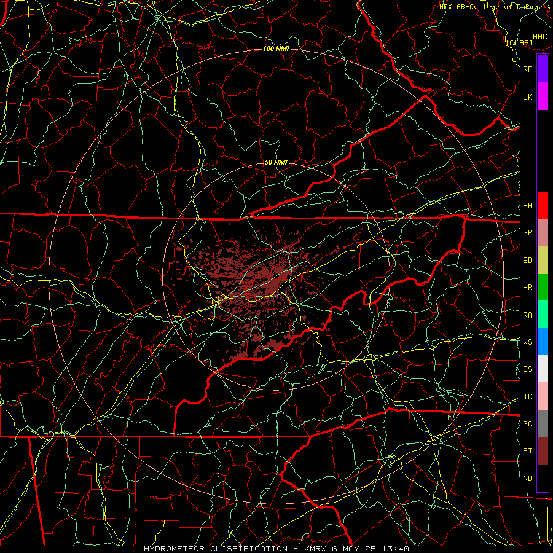Click the "IC" legend label
This screenshot has height=553, width=553.
click(528, 397)
